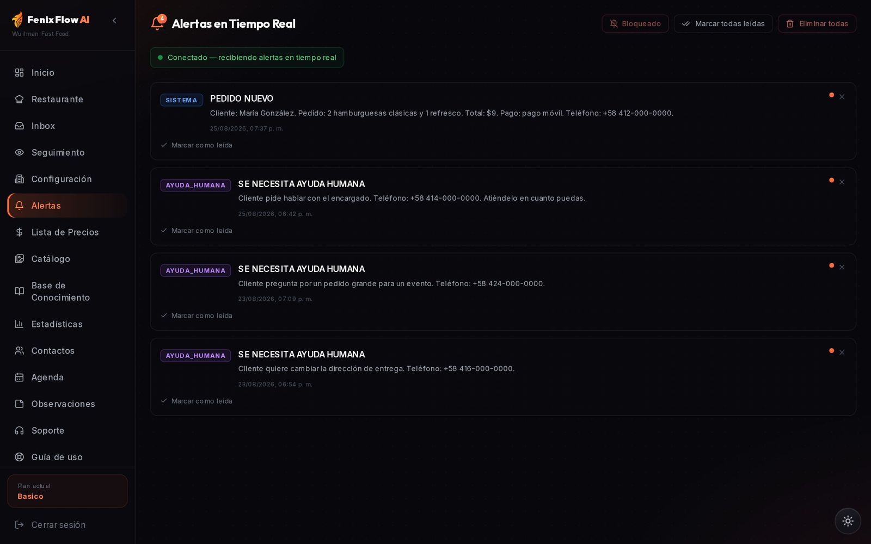Collapse the sidebar with the chevron arrow
Screen dimensions: 871x544
[x=114, y=21]
